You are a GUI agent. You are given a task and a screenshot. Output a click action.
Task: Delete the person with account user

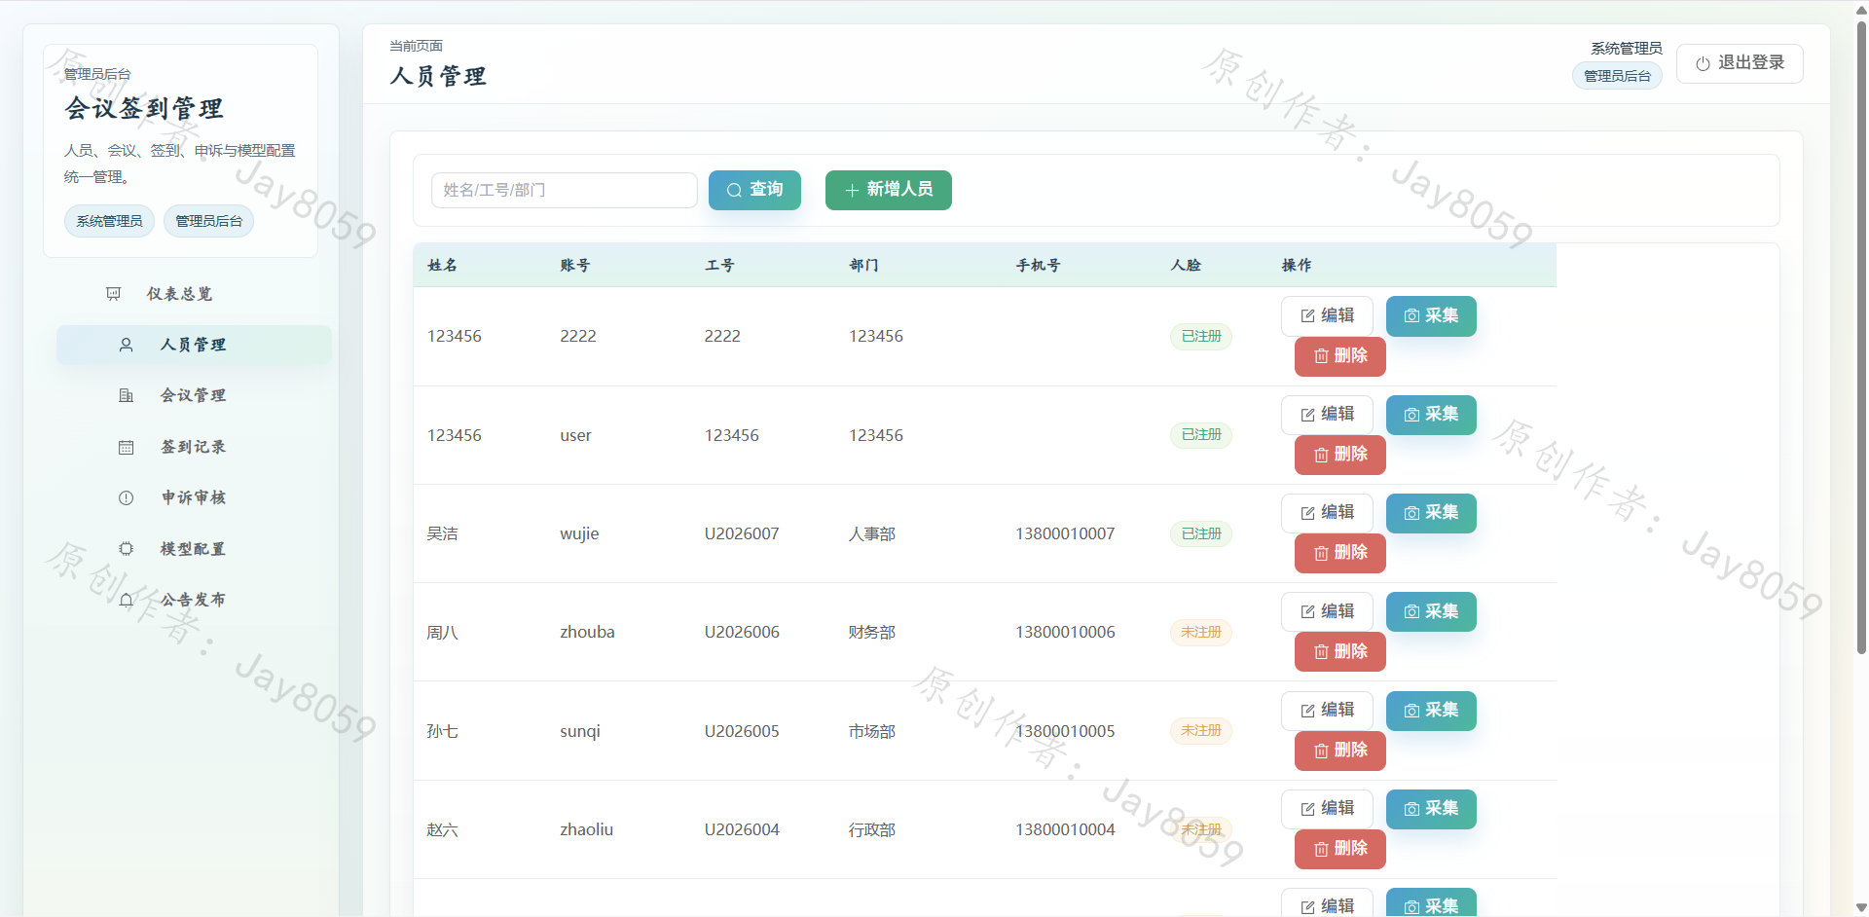click(x=1340, y=455)
